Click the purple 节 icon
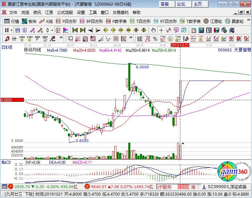Screen dimensions: 252x198 (176, 30)
